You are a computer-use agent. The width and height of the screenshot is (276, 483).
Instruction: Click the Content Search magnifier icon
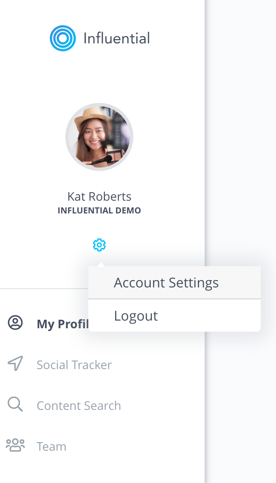click(15, 404)
